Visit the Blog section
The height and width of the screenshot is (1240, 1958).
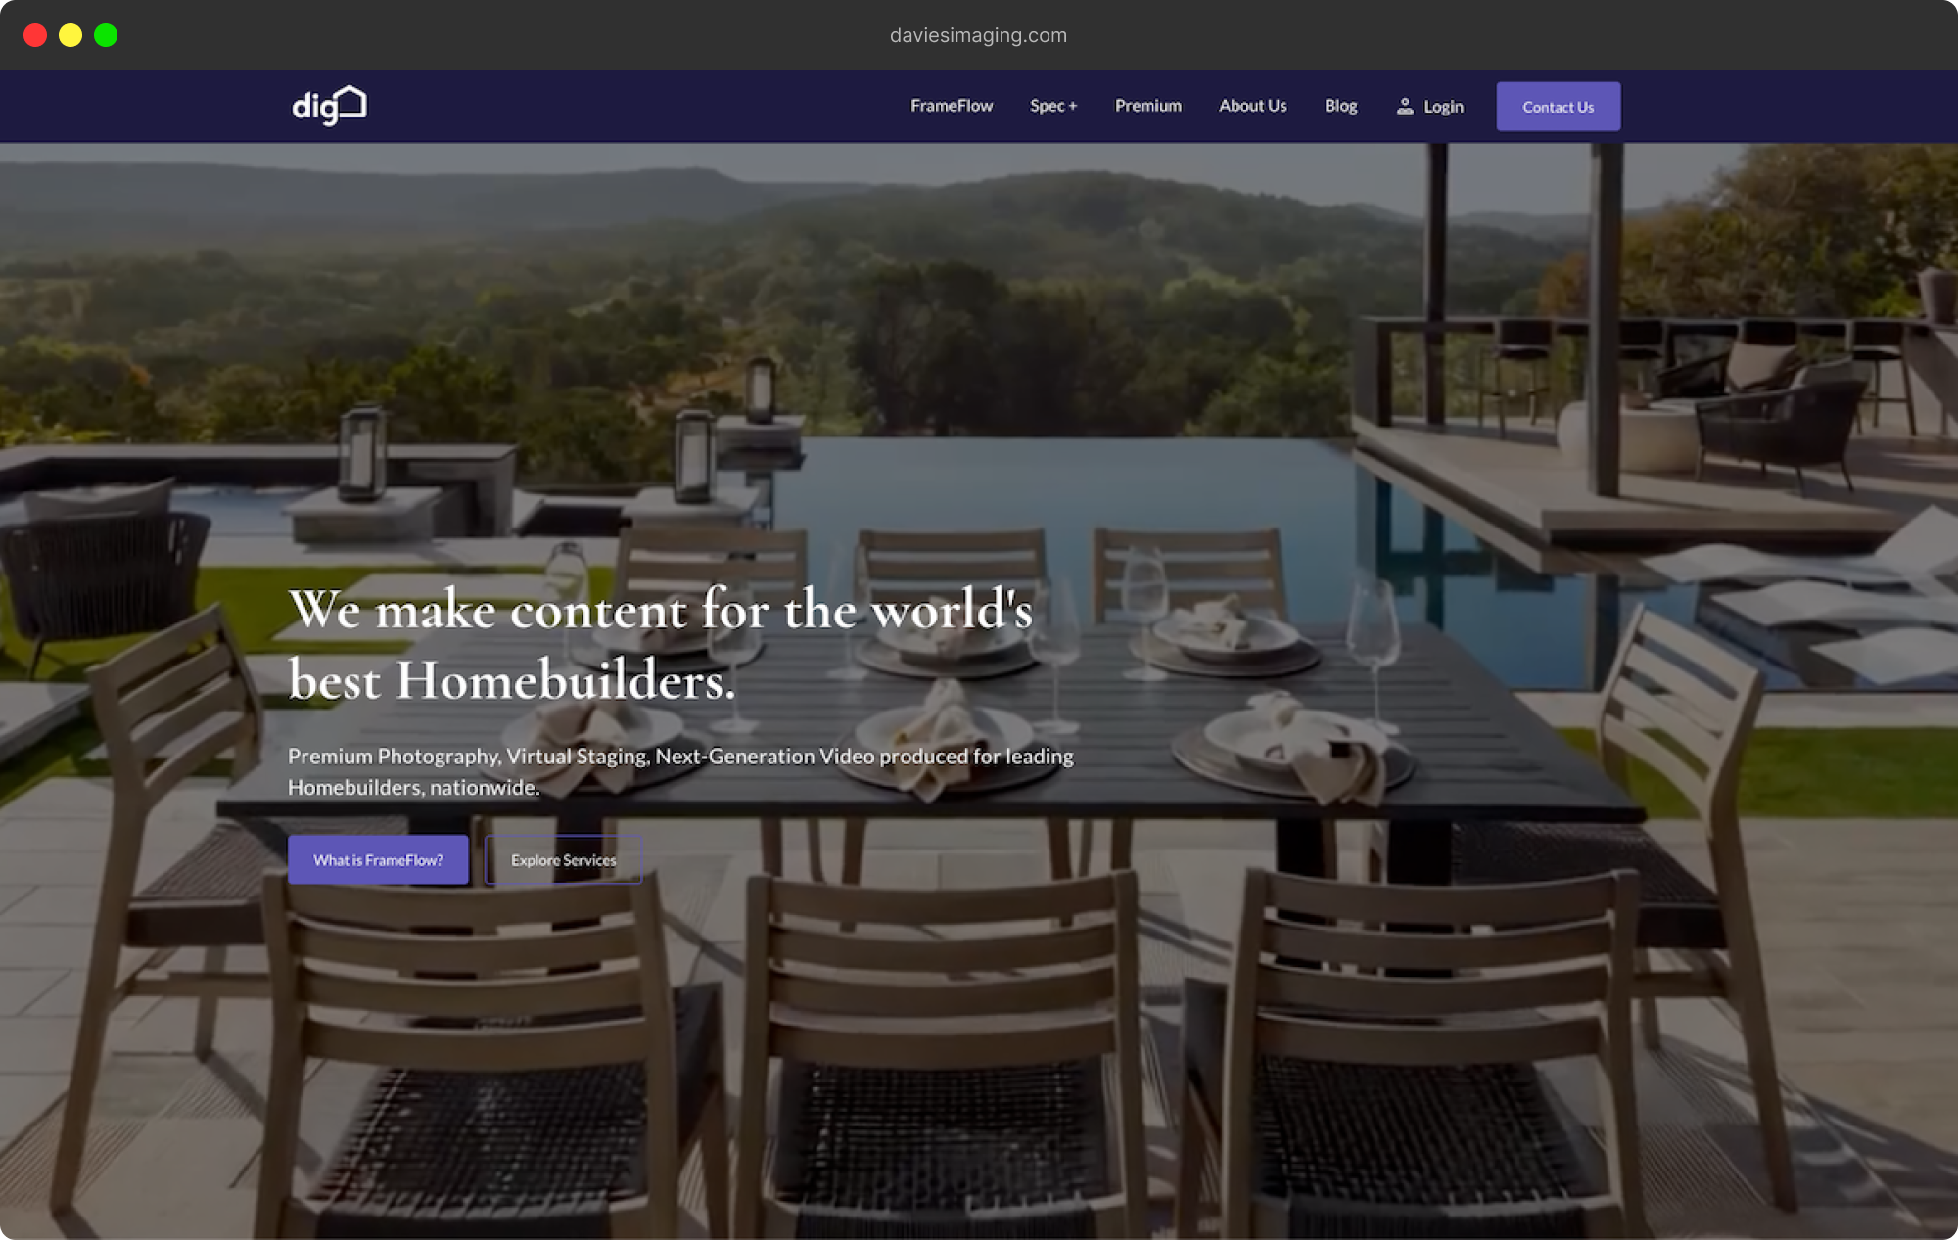pyautogui.click(x=1341, y=106)
